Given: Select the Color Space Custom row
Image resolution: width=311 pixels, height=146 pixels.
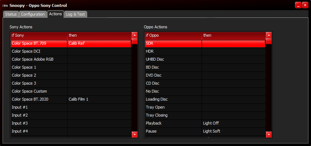Looking at the screenshot, I should (x=71, y=92).
